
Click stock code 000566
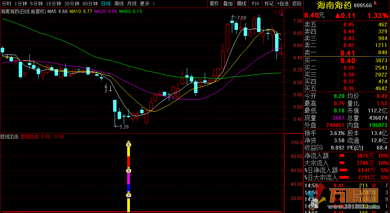pyautogui.click(x=363, y=5)
